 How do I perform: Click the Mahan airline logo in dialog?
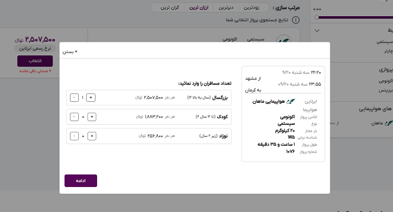point(291,101)
